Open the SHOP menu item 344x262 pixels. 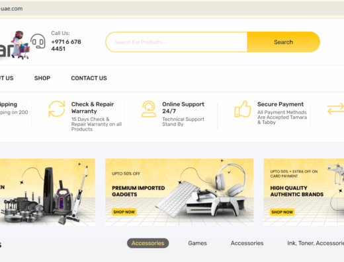pos(42,78)
